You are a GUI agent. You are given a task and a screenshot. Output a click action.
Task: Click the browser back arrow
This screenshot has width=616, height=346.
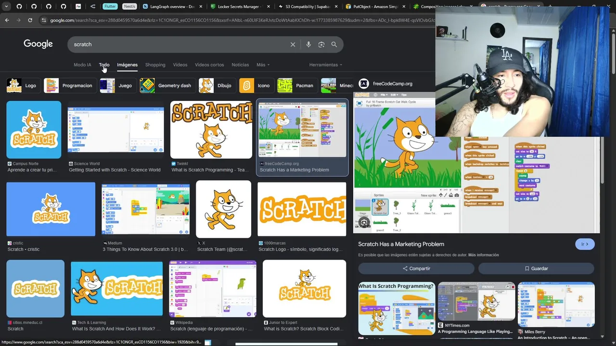pyautogui.click(x=7, y=20)
